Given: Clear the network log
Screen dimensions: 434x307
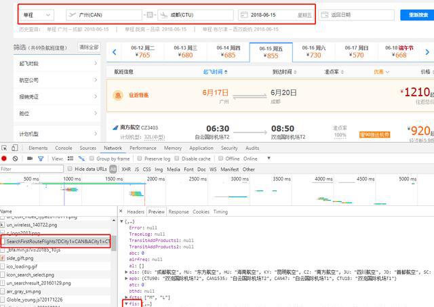Looking at the screenshot, I should [16, 159].
